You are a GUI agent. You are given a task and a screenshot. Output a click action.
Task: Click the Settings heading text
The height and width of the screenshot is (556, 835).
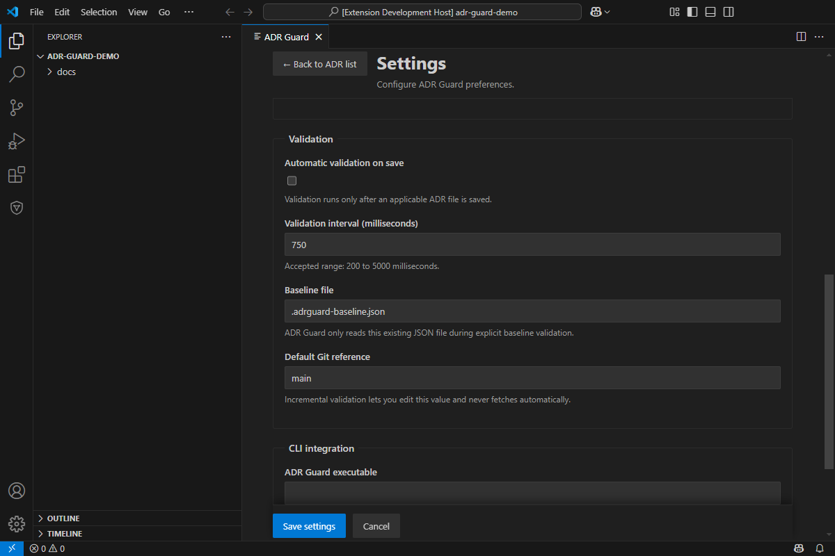(x=411, y=63)
